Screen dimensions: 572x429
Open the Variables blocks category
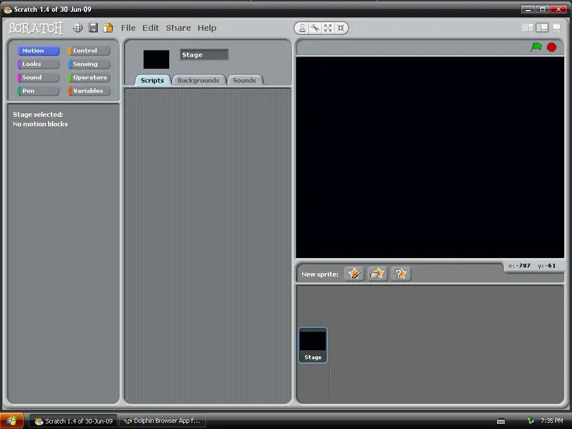pyautogui.click(x=89, y=91)
